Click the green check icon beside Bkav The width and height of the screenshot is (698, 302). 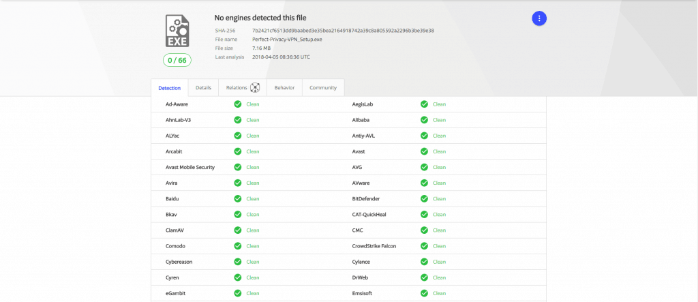point(238,214)
